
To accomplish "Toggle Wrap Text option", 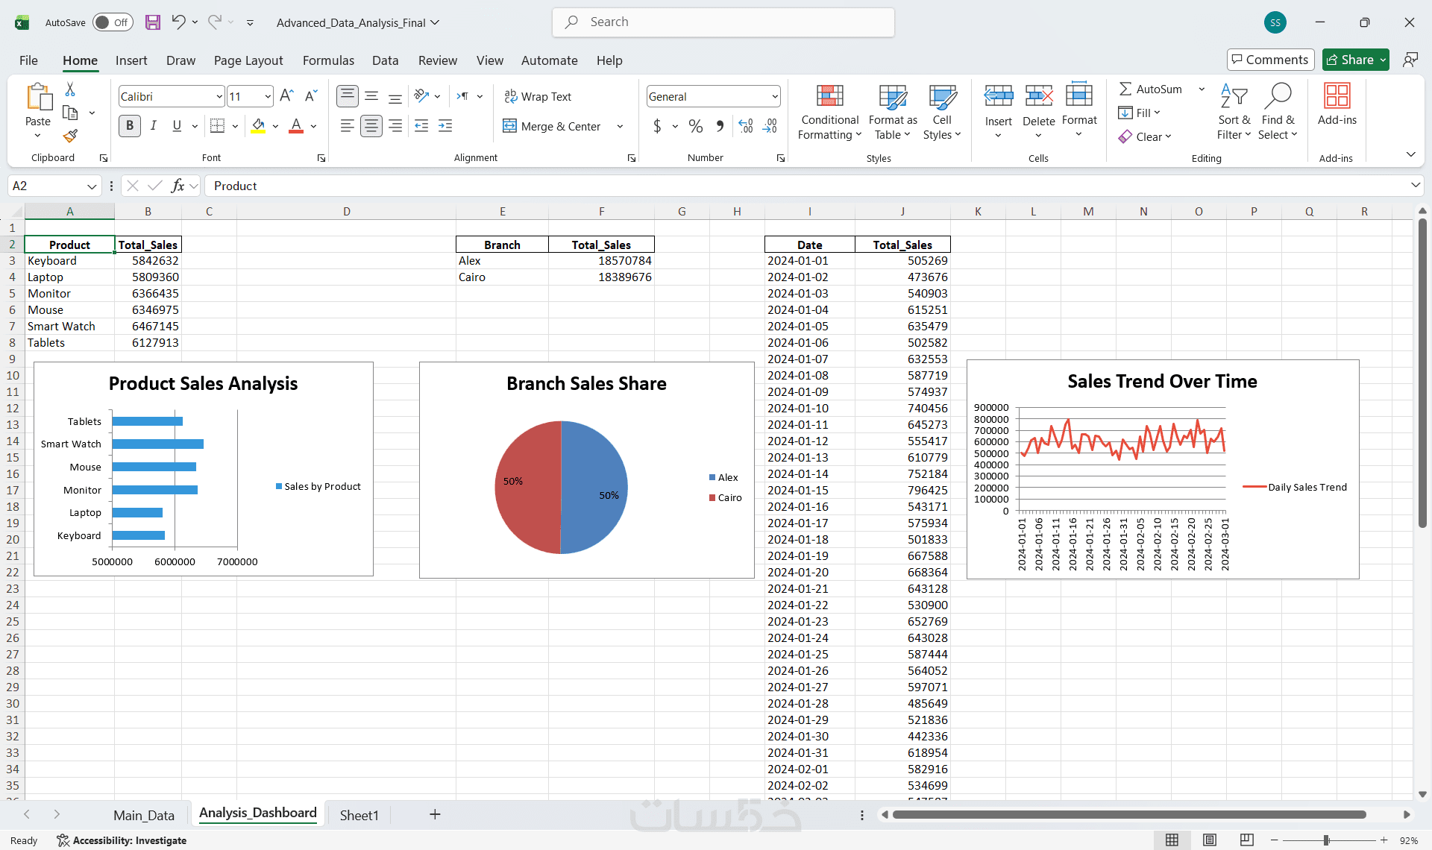I will pos(538,96).
